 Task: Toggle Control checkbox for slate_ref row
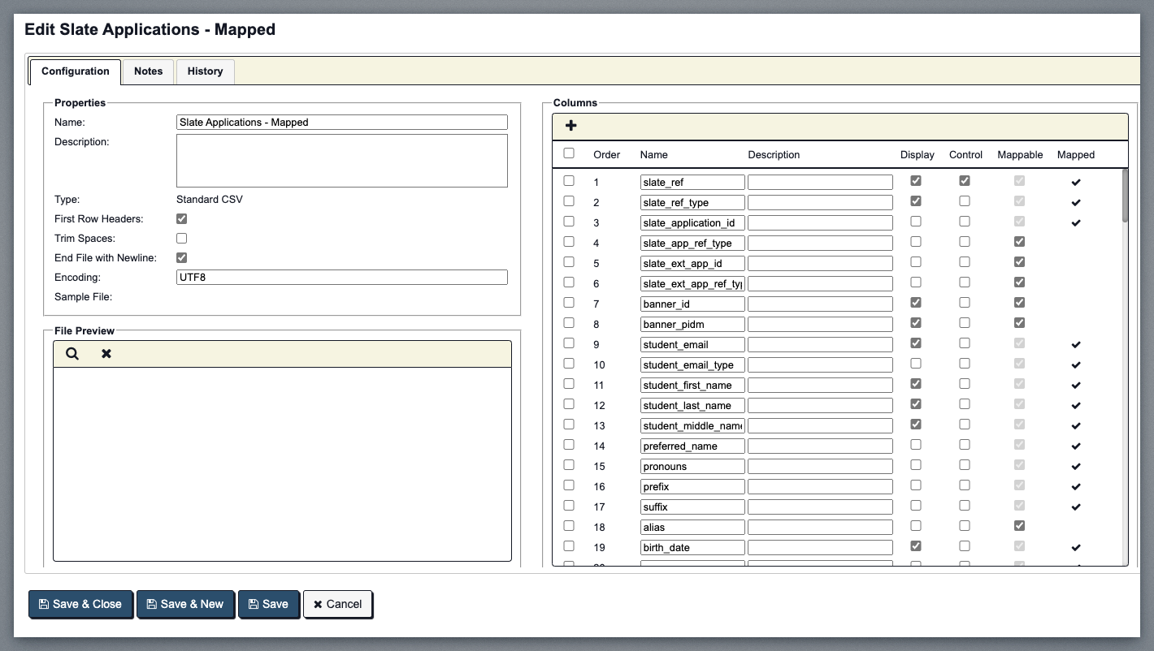pos(965,181)
